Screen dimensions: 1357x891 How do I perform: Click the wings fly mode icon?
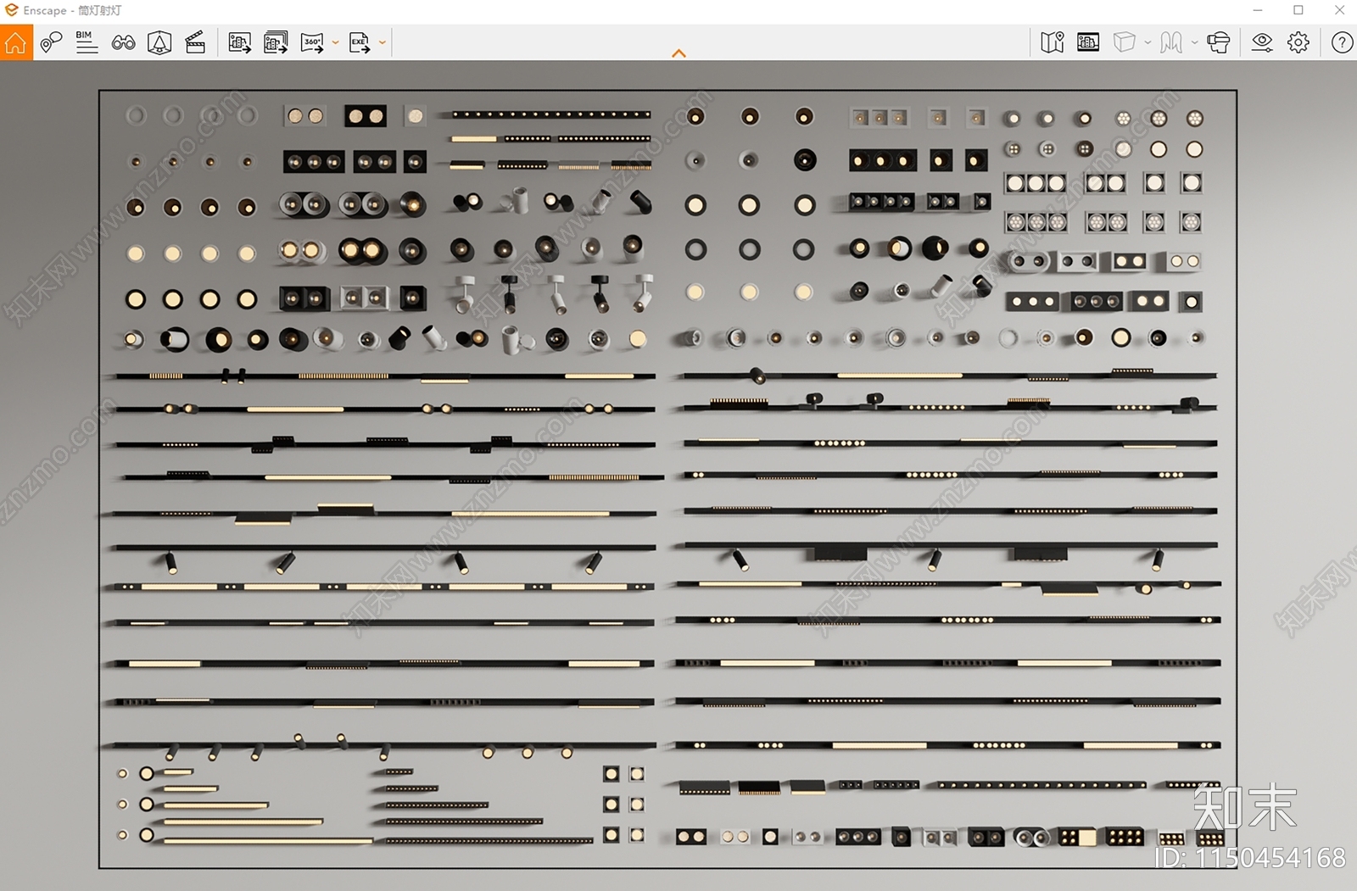coord(1171,42)
